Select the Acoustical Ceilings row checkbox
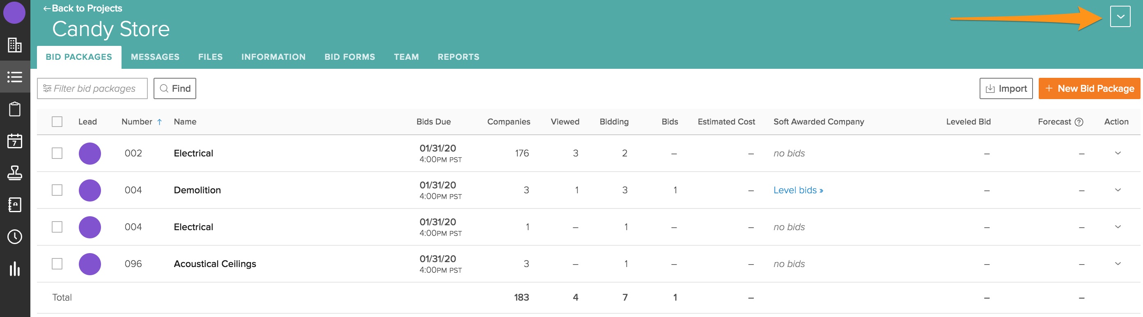The height and width of the screenshot is (317, 1143). pos(57,264)
